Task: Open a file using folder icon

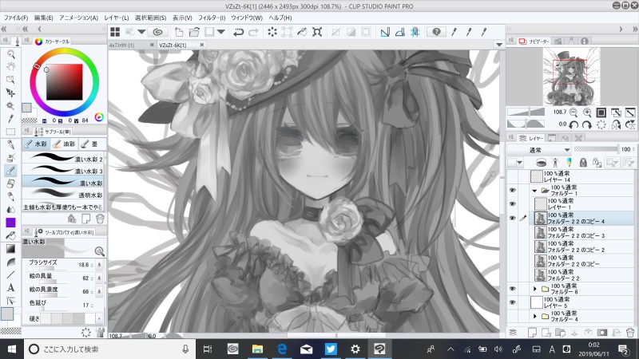Action: click(194, 32)
